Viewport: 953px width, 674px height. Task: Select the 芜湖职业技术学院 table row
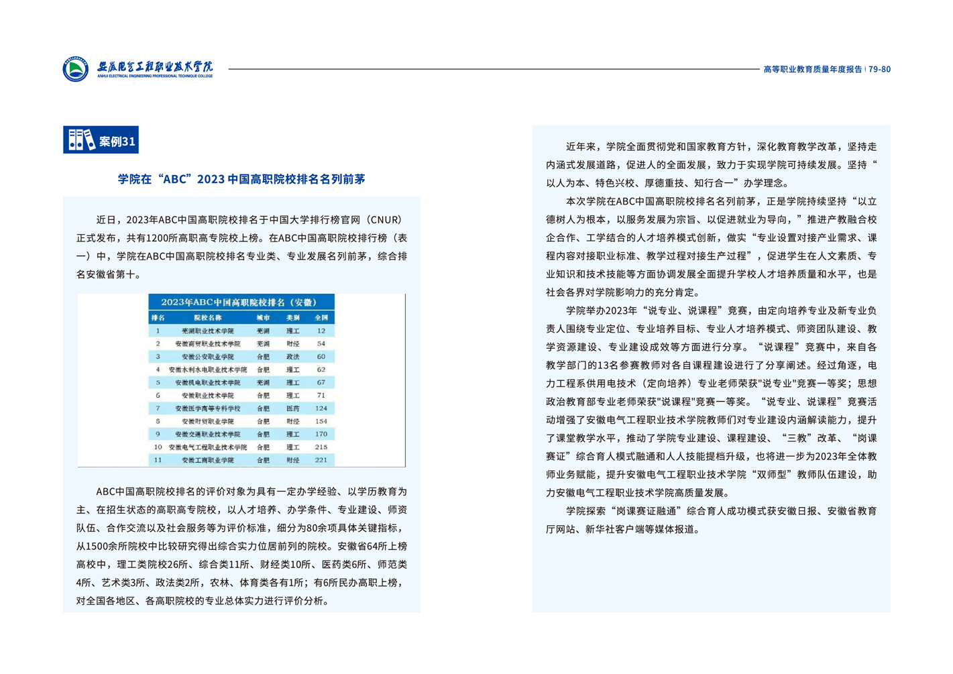click(x=241, y=331)
